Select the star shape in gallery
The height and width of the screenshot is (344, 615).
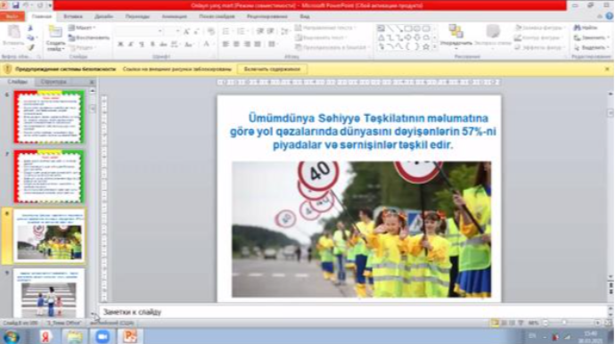pos(426,46)
